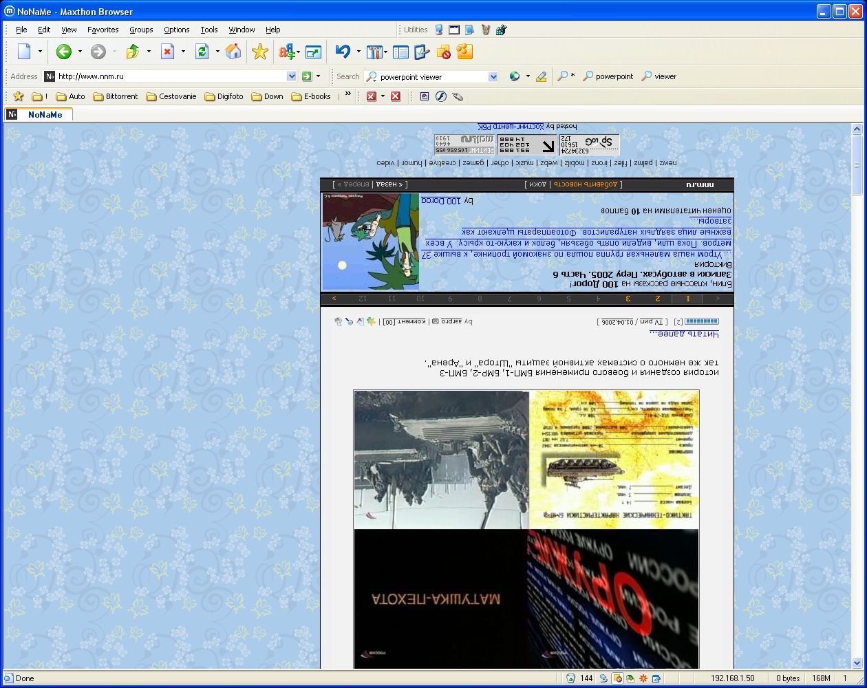Click the new blank page icon
The height and width of the screenshot is (688, 867).
click(x=24, y=52)
